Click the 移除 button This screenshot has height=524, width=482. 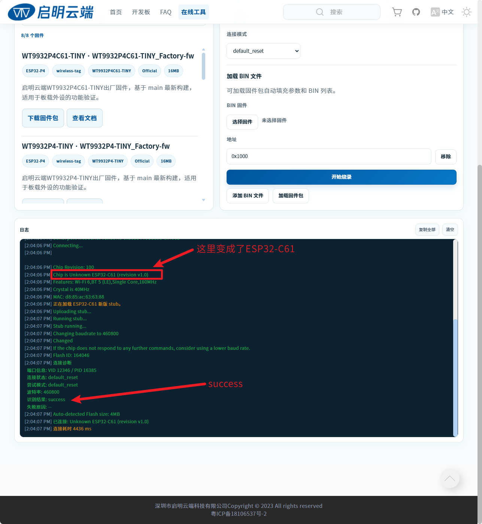(446, 157)
